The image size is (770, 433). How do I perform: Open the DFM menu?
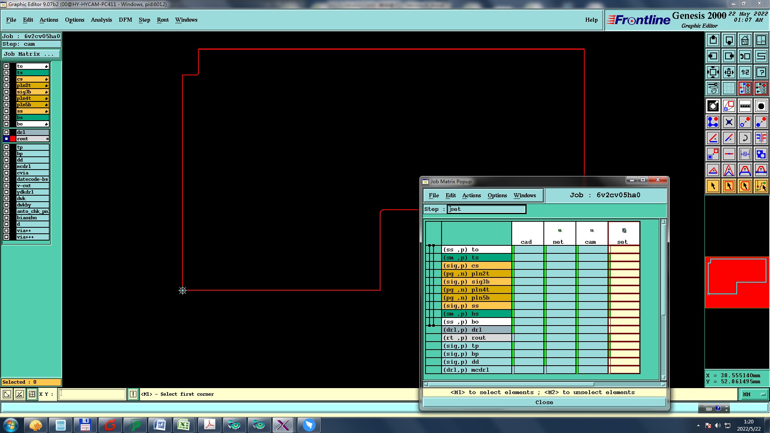125,20
